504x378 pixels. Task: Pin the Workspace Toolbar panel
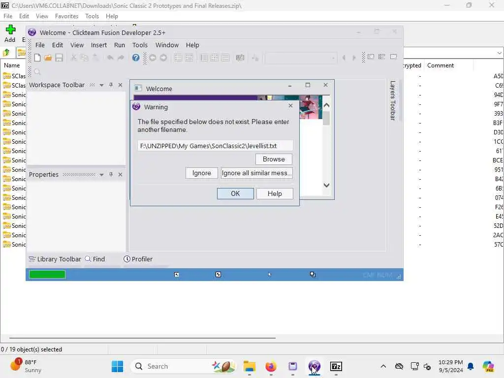pyautogui.click(x=111, y=85)
